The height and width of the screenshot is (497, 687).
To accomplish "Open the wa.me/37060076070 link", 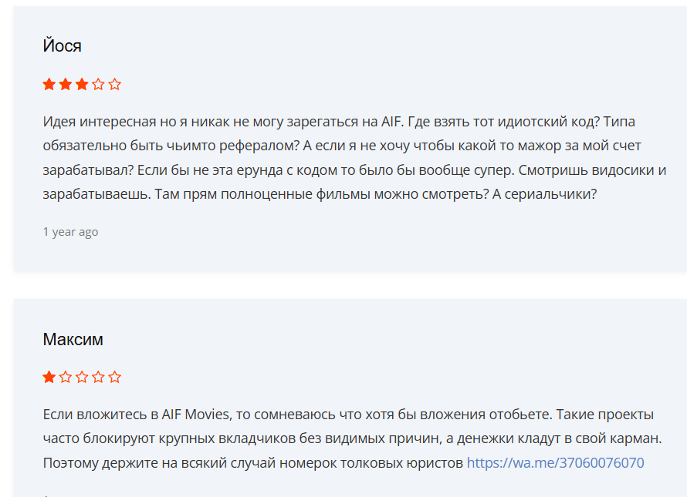I will tap(555, 463).
